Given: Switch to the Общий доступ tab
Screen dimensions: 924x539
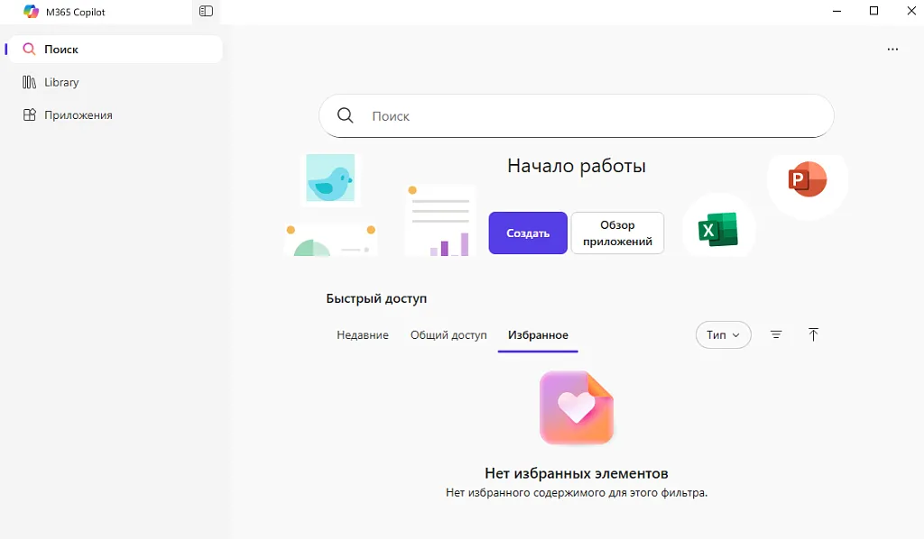Looking at the screenshot, I should pos(448,334).
